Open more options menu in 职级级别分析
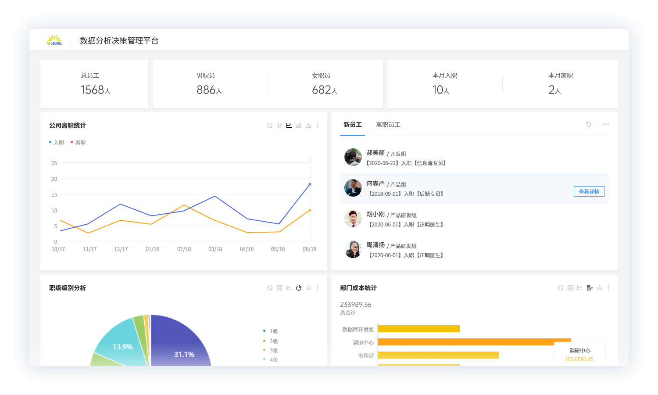Image resolution: width=658 pixels, height=395 pixels. click(x=318, y=288)
